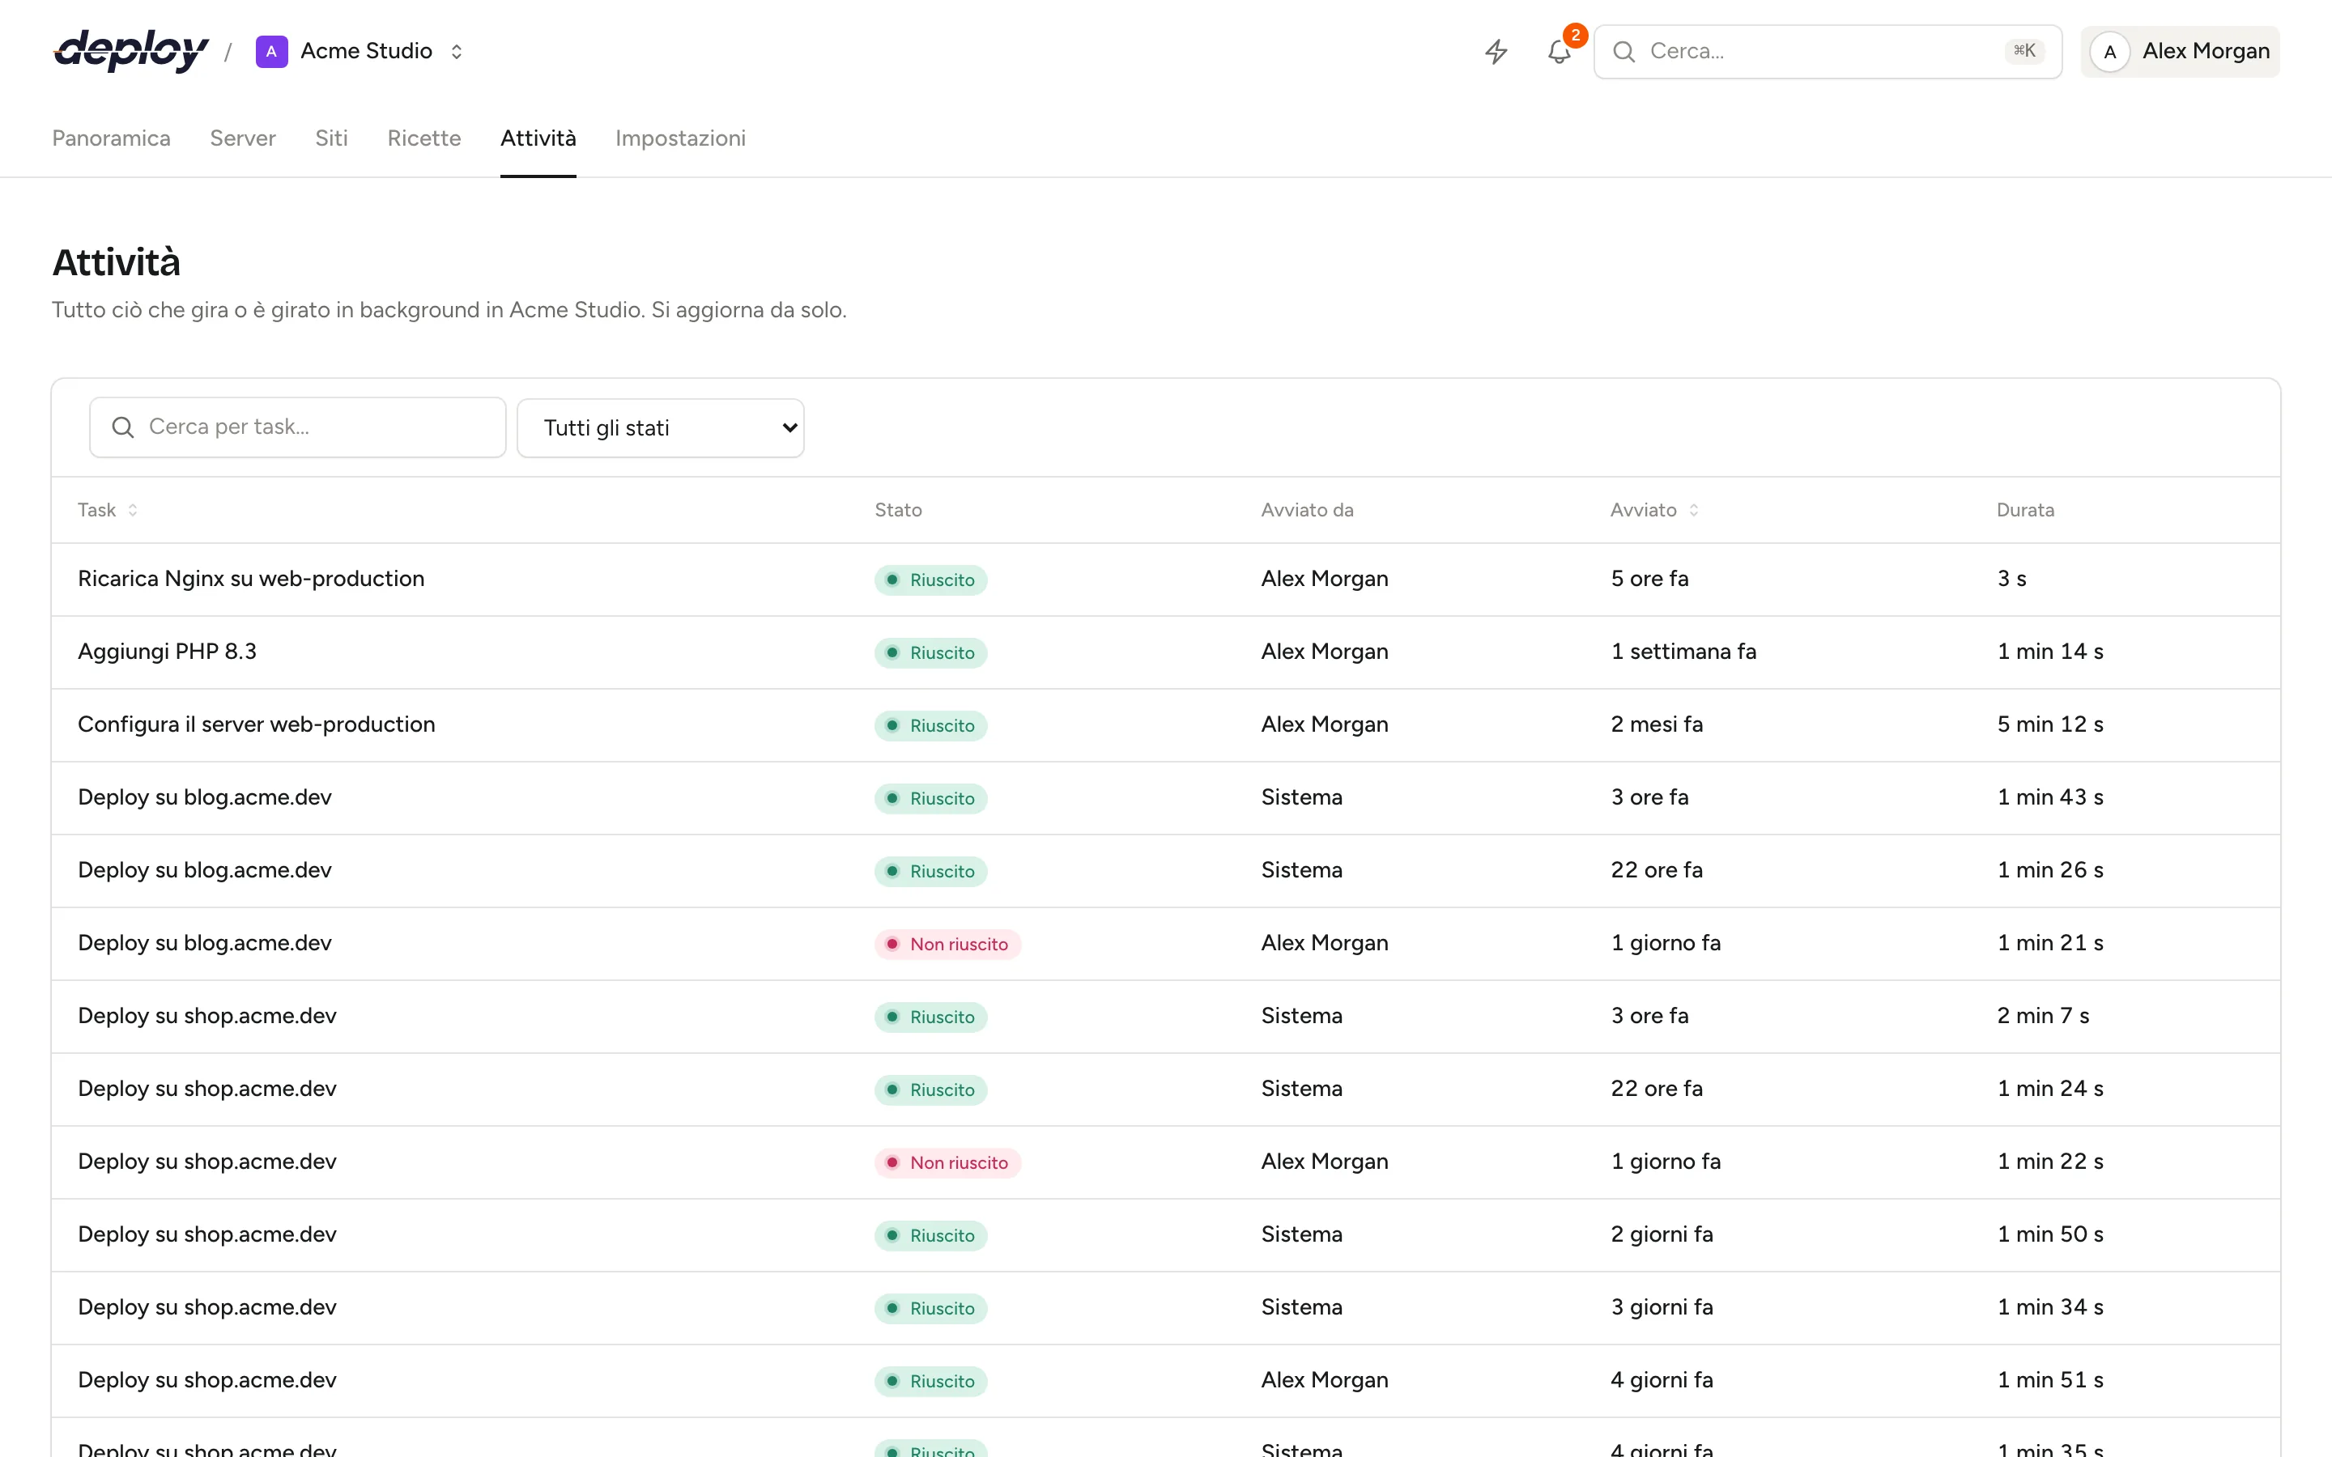Open the Impostazioni tab
The width and height of the screenshot is (2332, 1457).
pyautogui.click(x=680, y=138)
